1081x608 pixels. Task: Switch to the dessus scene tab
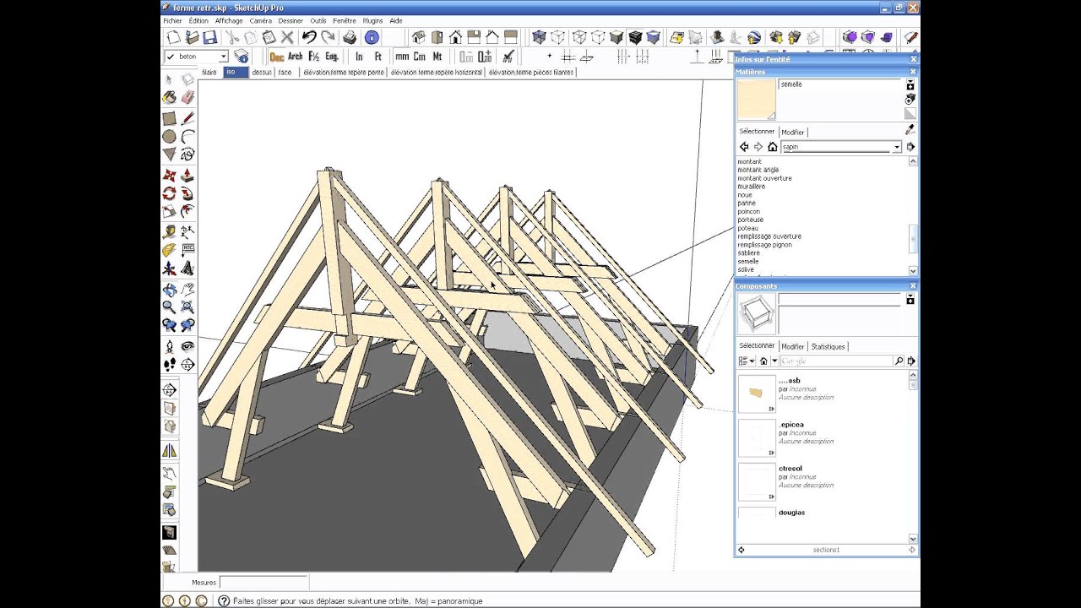[262, 73]
